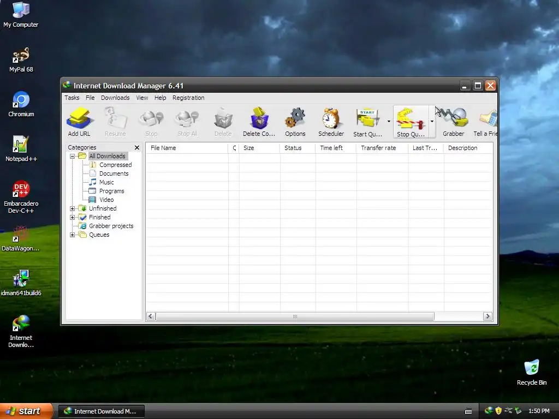Sort by the File Name column header
Image resolution: width=559 pixels, height=419 pixels.
tap(187, 148)
